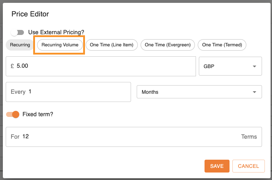Image resolution: width=272 pixels, height=180 pixels.
Task: Pick the One Time (Termed) option
Action: pos(222,45)
